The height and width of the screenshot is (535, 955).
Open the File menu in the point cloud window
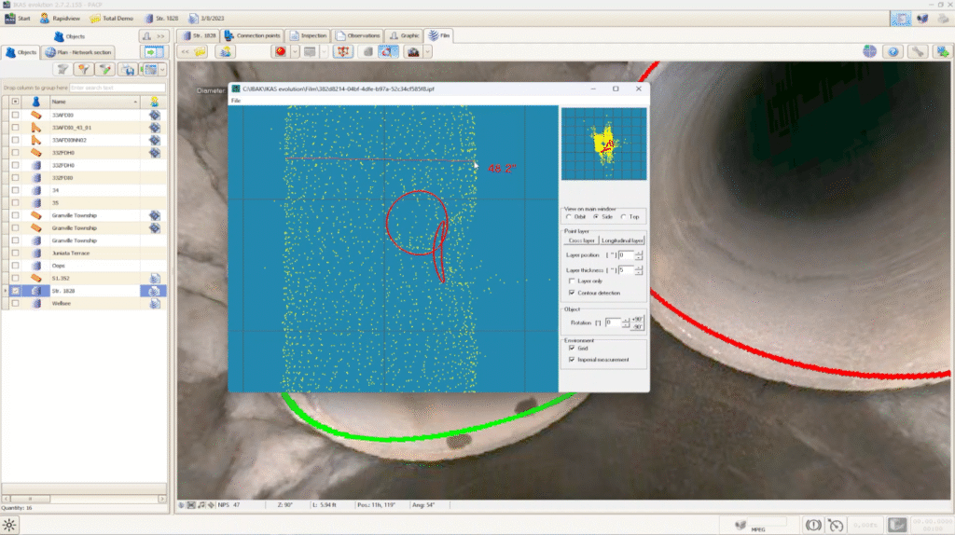[x=236, y=101]
